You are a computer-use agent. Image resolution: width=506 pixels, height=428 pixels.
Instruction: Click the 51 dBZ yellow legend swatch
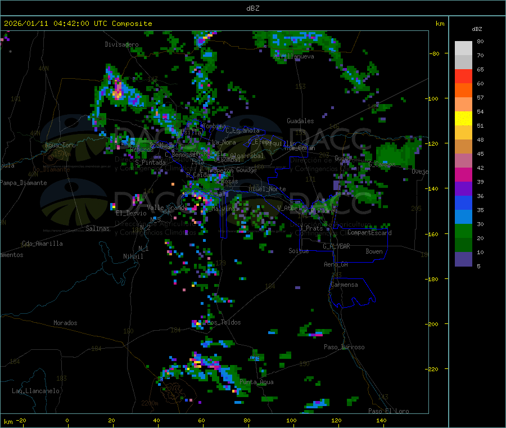(x=463, y=119)
